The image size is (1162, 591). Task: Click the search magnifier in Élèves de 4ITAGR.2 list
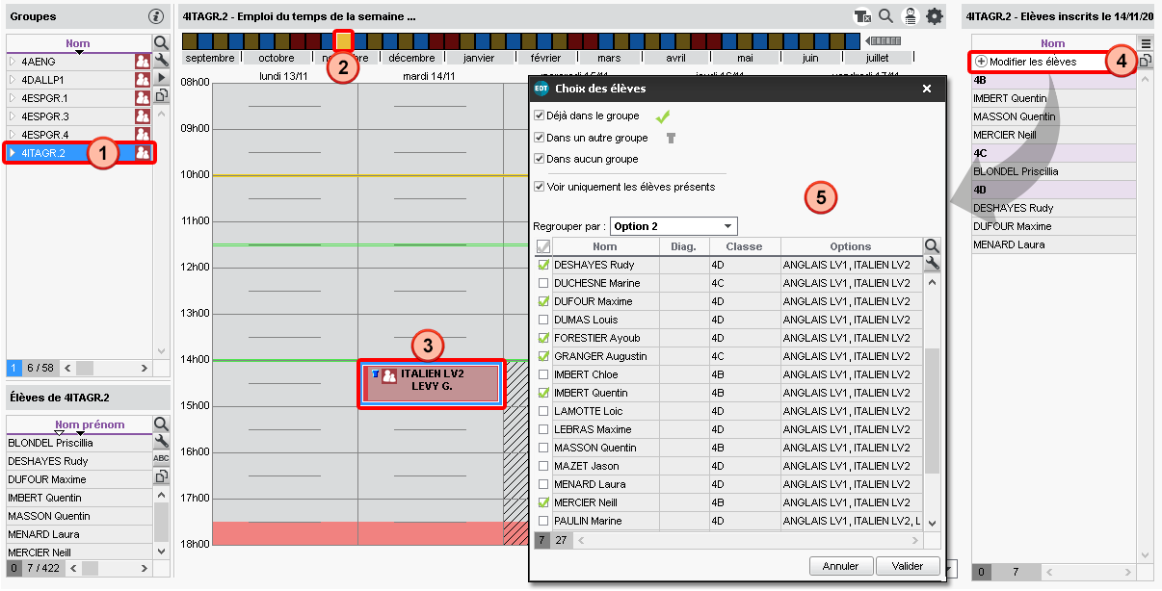pyautogui.click(x=161, y=424)
